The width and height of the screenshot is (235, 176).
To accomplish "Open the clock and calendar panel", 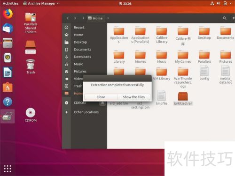I will 125,3.
